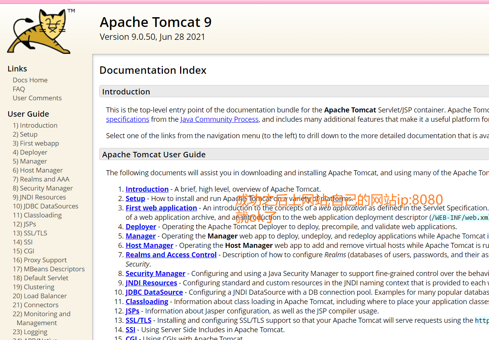Open the 'Host Manager' list link
This screenshot has width=489, height=340.
pyautogui.click(x=150, y=245)
